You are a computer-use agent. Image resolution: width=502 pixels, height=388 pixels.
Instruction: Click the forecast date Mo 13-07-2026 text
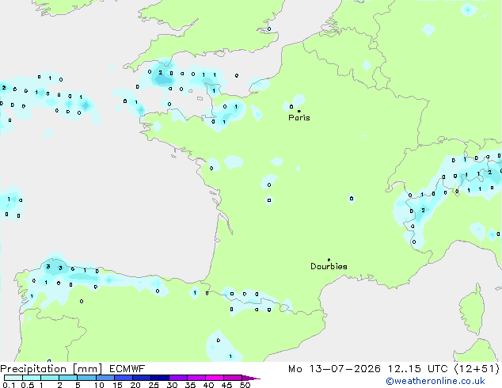(x=335, y=369)
